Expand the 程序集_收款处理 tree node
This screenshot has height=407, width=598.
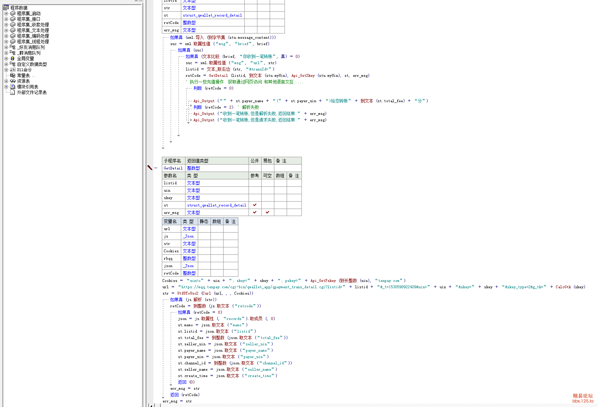coord(6,25)
